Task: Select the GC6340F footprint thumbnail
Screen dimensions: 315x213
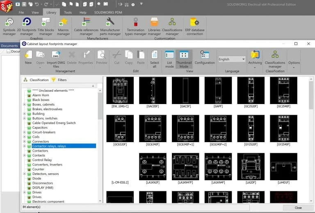Action: pos(153,127)
